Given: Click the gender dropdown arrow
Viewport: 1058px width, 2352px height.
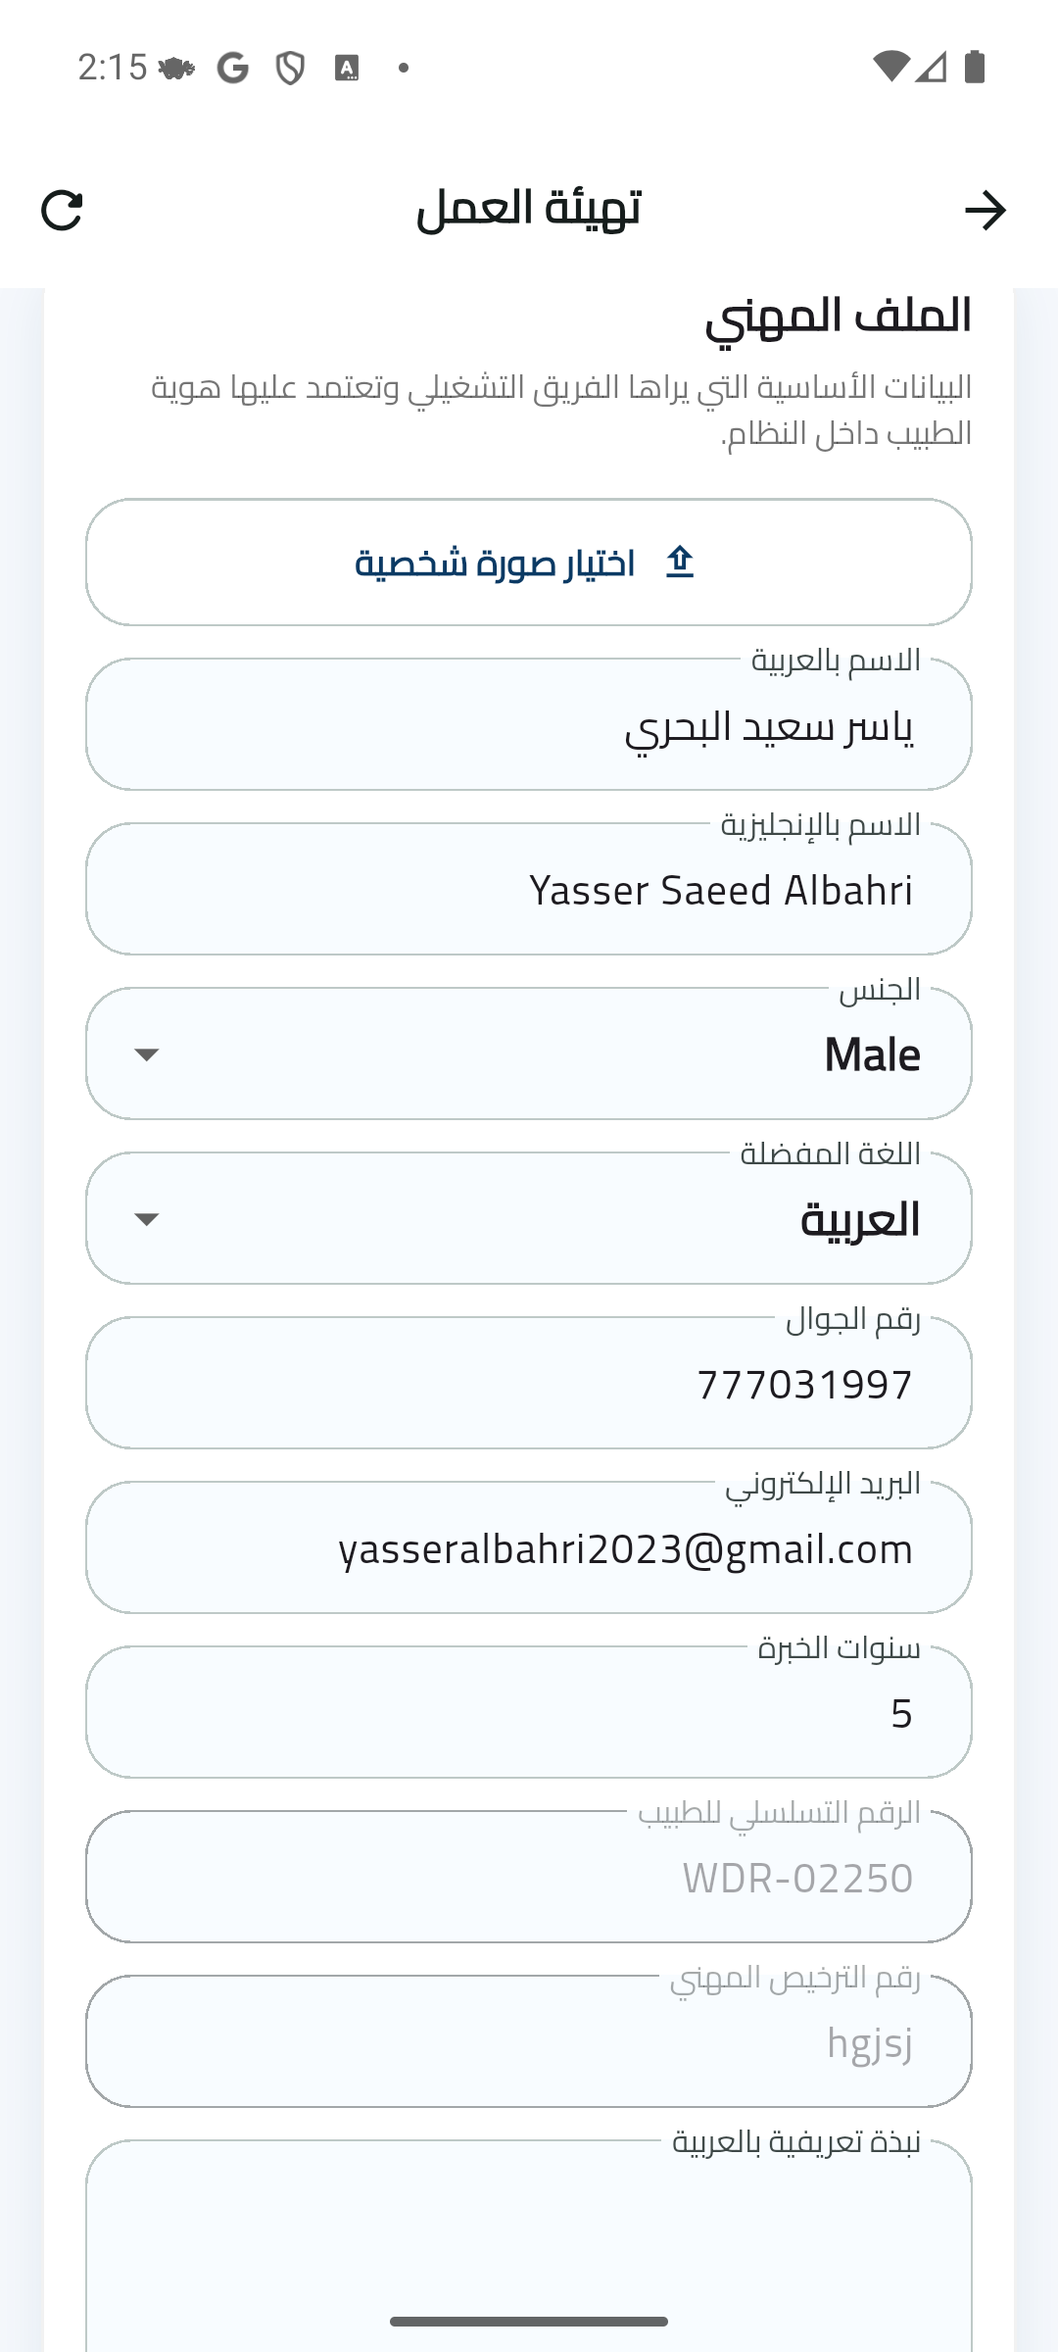Looking at the screenshot, I should [147, 1054].
